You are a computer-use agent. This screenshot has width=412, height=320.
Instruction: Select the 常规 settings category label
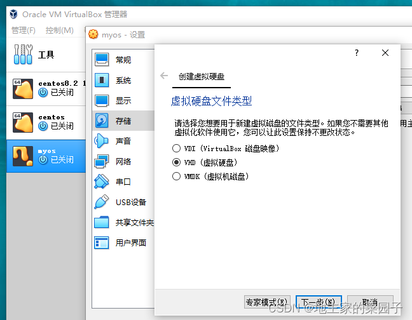(x=123, y=60)
